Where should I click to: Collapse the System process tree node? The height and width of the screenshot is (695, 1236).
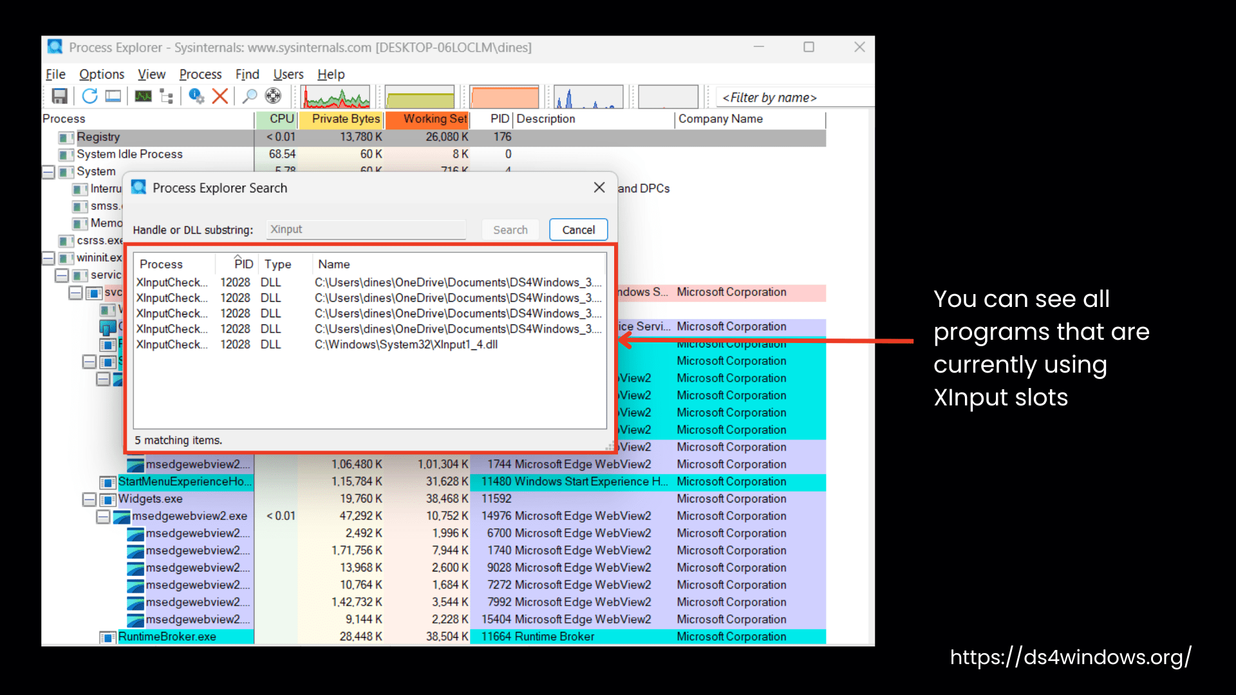point(48,172)
